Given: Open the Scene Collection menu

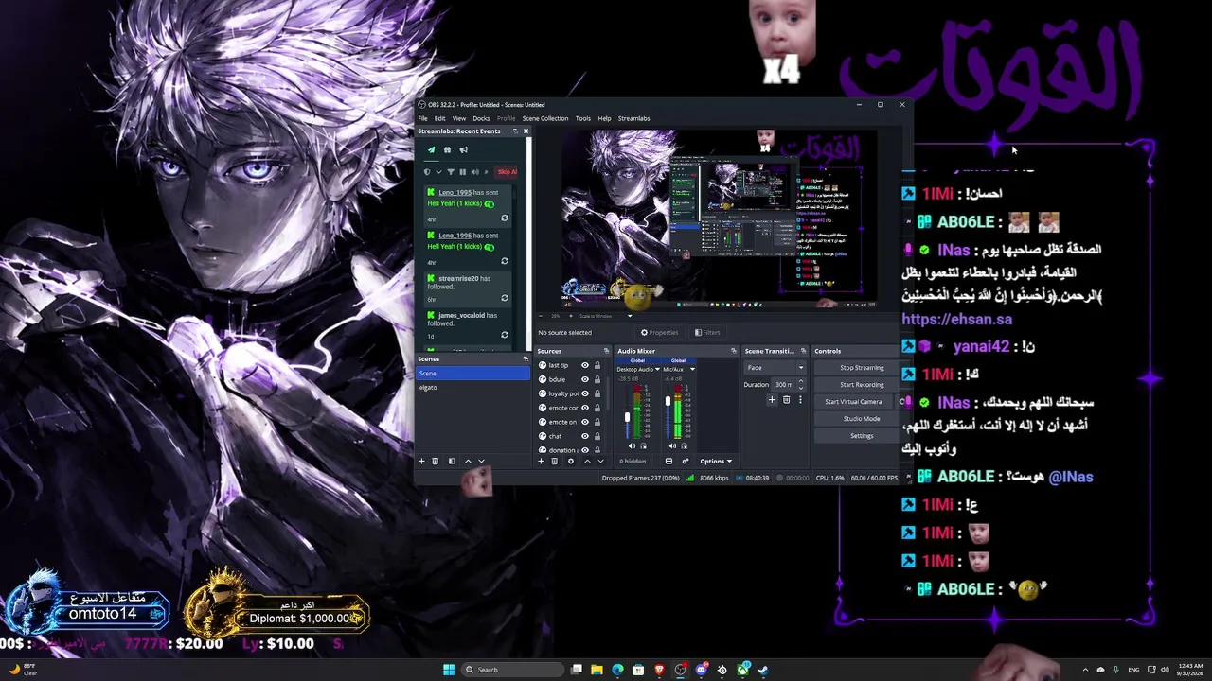Looking at the screenshot, I should pyautogui.click(x=545, y=118).
